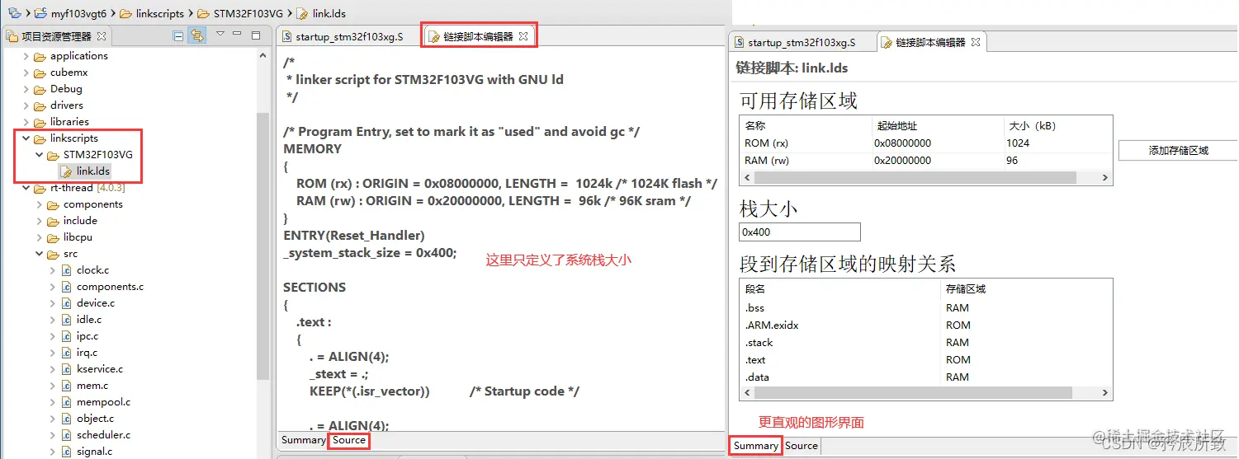Expand the libraries folder arrow
The height and width of the screenshot is (459, 1239).
[x=26, y=123]
